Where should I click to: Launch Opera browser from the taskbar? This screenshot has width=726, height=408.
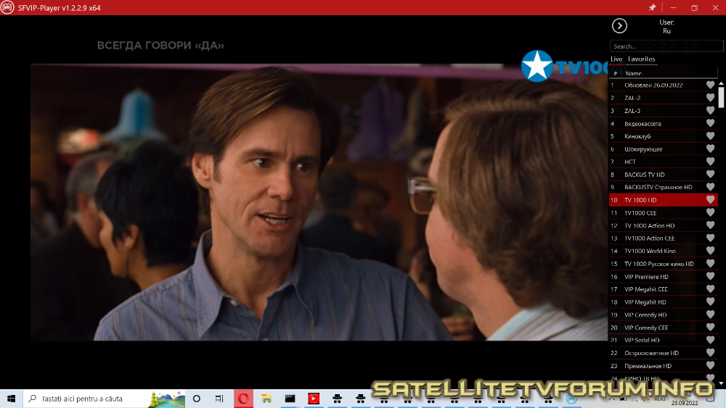pyautogui.click(x=243, y=399)
